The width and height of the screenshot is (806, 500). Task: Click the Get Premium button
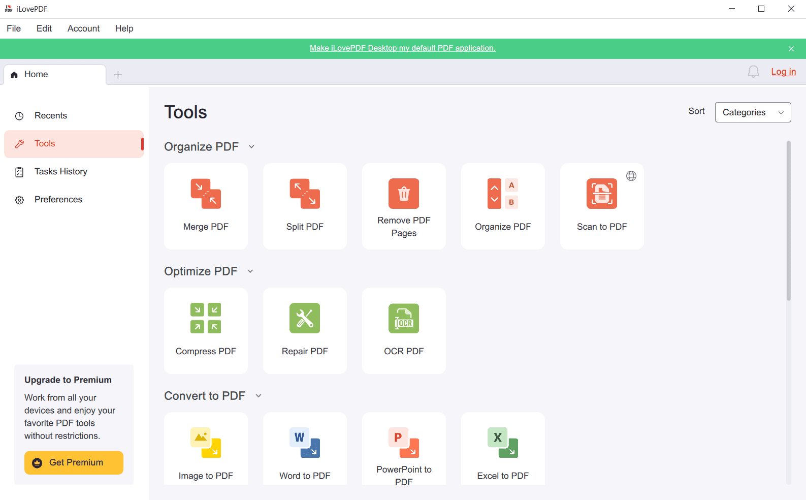74,463
